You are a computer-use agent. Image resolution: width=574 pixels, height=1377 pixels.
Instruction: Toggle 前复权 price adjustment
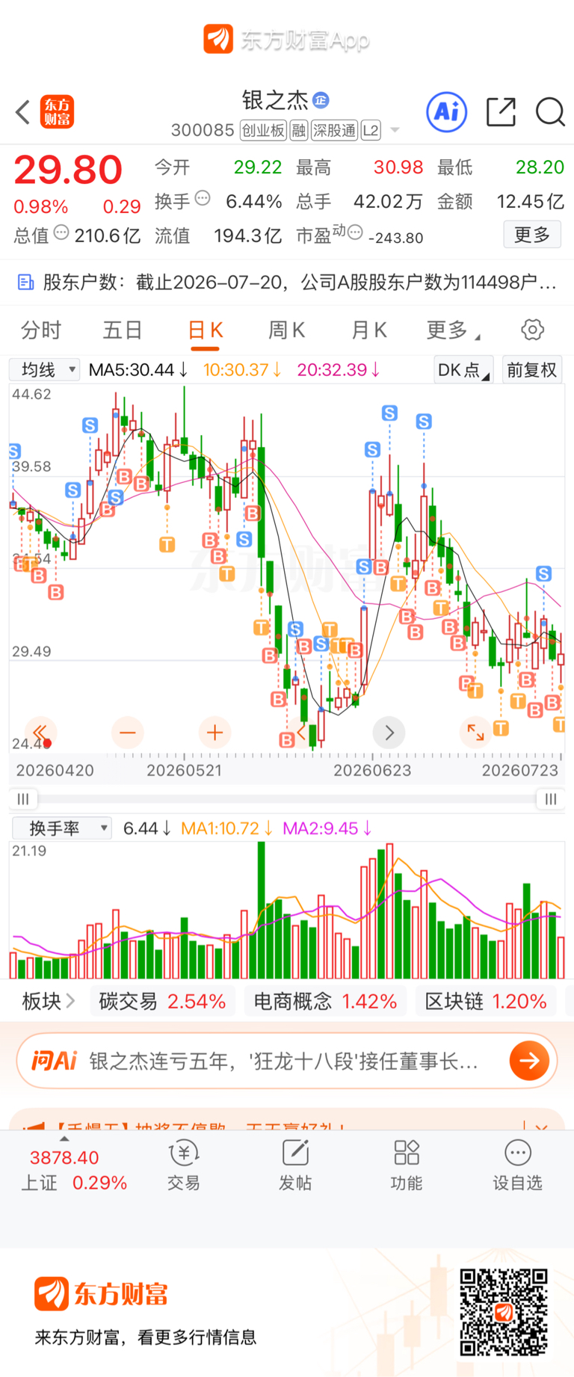pos(531,370)
